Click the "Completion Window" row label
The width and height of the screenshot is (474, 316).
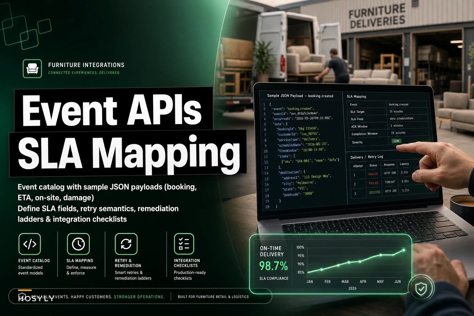(x=364, y=134)
